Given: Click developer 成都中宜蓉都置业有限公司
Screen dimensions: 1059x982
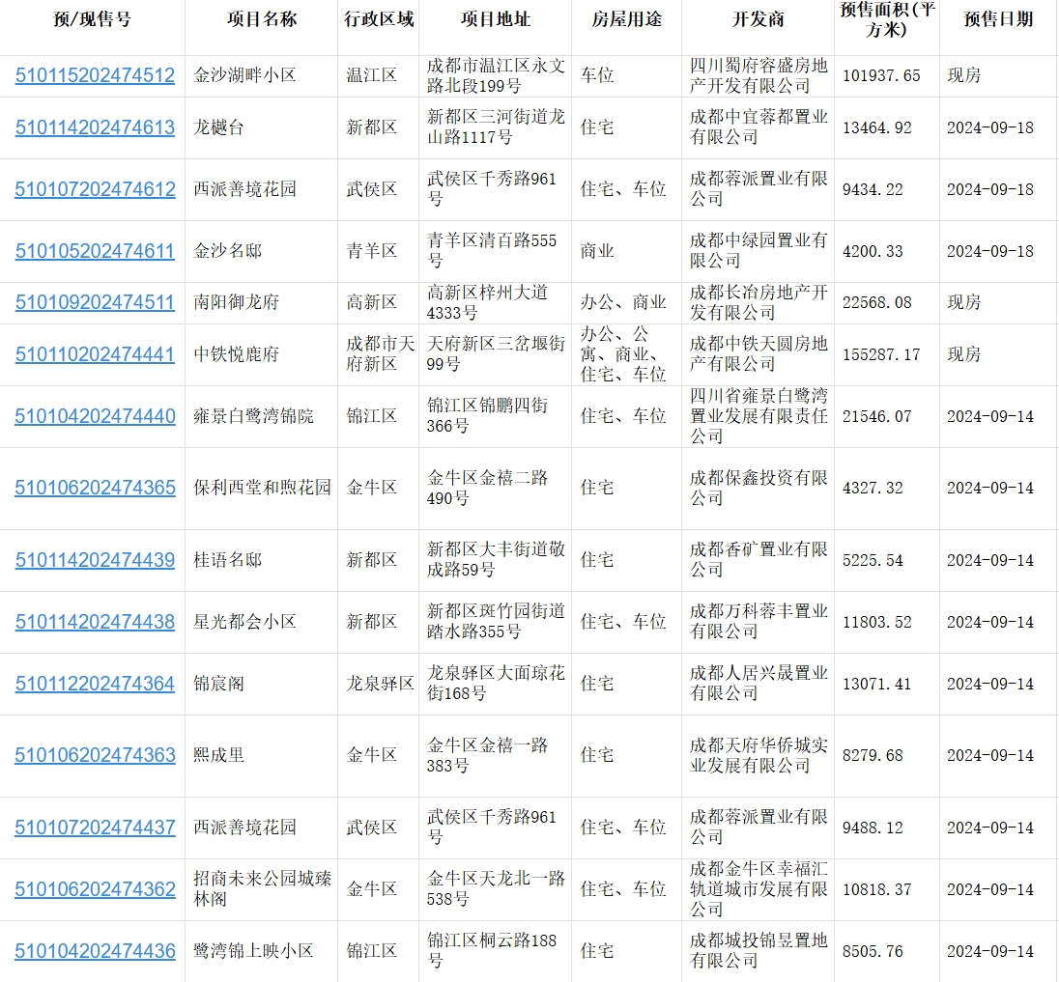Looking at the screenshot, I should [758, 127].
